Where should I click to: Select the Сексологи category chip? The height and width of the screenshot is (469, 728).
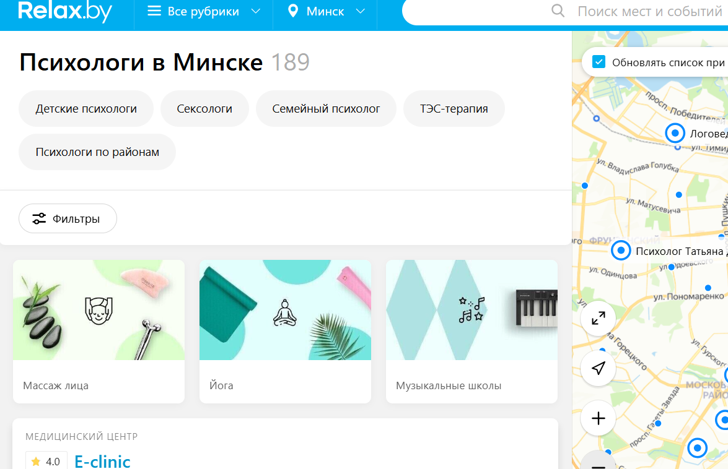click(204, 109)
